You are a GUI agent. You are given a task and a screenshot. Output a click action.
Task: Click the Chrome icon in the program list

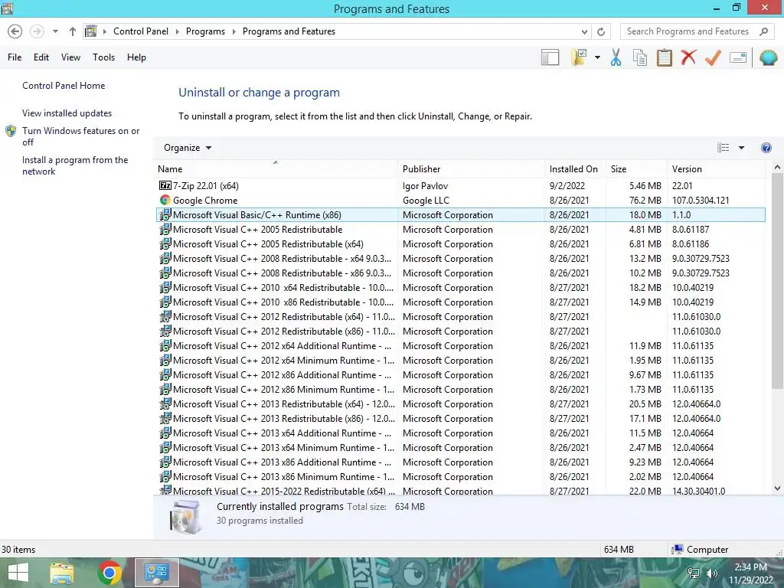click(165, 200)
